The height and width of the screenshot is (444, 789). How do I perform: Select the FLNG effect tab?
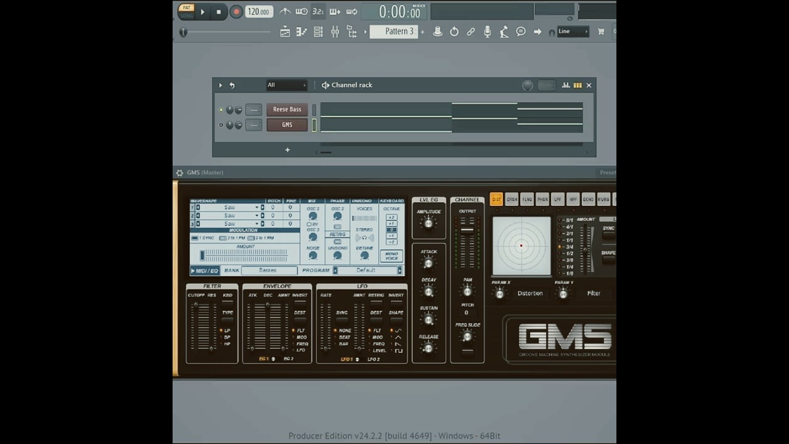tap(527, 199)
